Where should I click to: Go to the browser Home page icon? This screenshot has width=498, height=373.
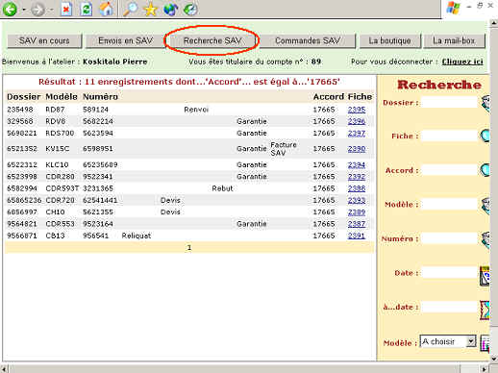(x=106, y=9)
